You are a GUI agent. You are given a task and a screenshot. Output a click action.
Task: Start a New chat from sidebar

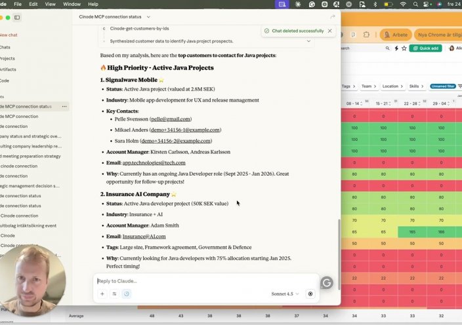pyautogui.click(x=9, y=35)
